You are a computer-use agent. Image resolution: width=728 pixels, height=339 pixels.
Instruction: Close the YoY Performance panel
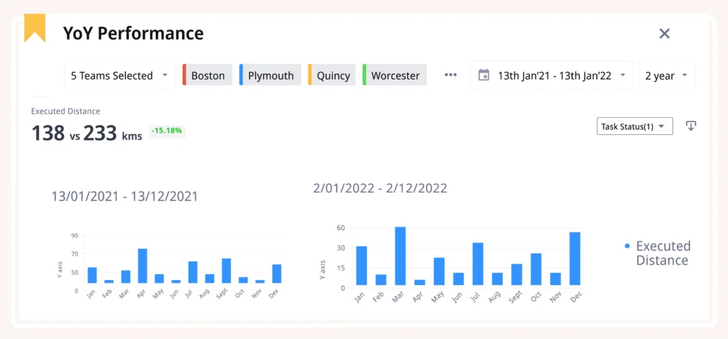[665, 33]
